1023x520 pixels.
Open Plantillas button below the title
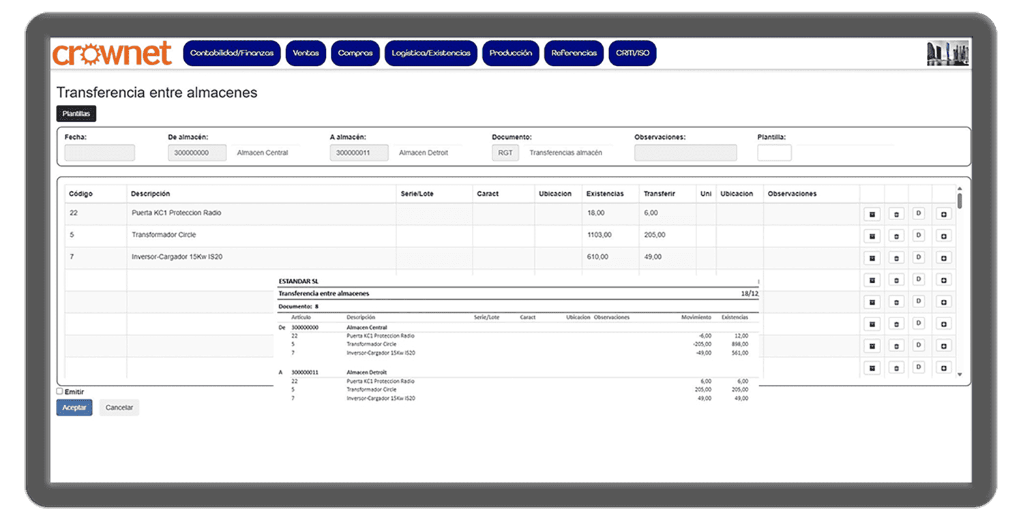point(76,114)
